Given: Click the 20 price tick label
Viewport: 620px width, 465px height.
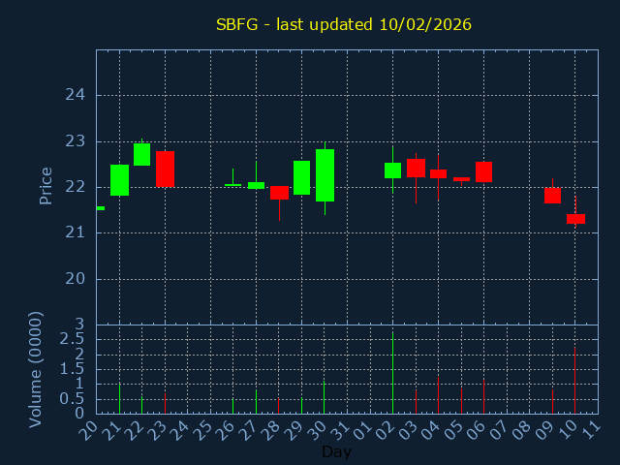Looking at the screenshot, I should [x=76, y=279].
